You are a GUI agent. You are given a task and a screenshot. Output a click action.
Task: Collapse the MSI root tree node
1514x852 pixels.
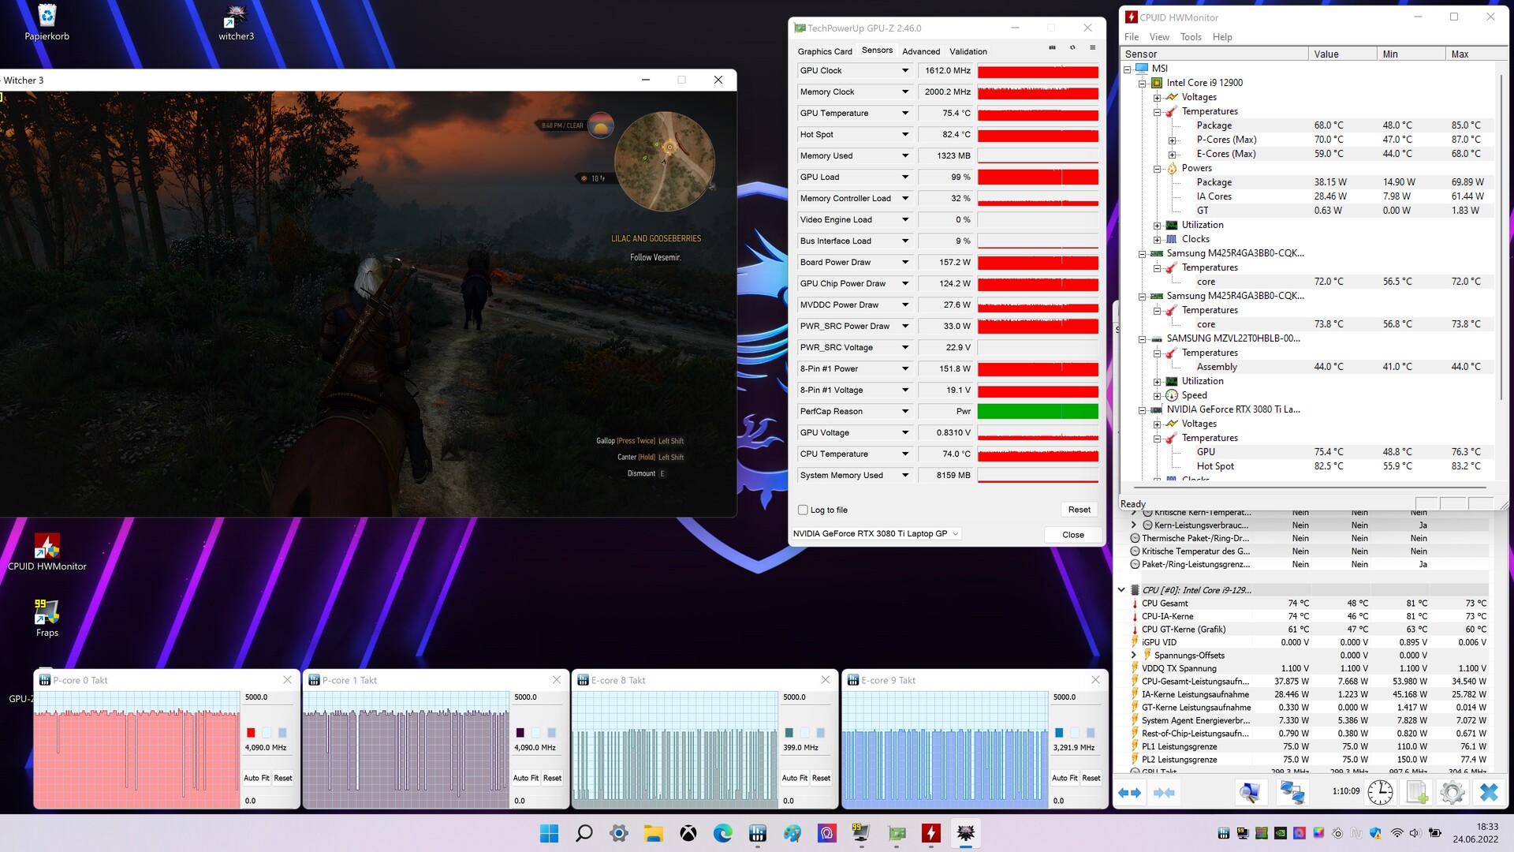point(1128,69)
